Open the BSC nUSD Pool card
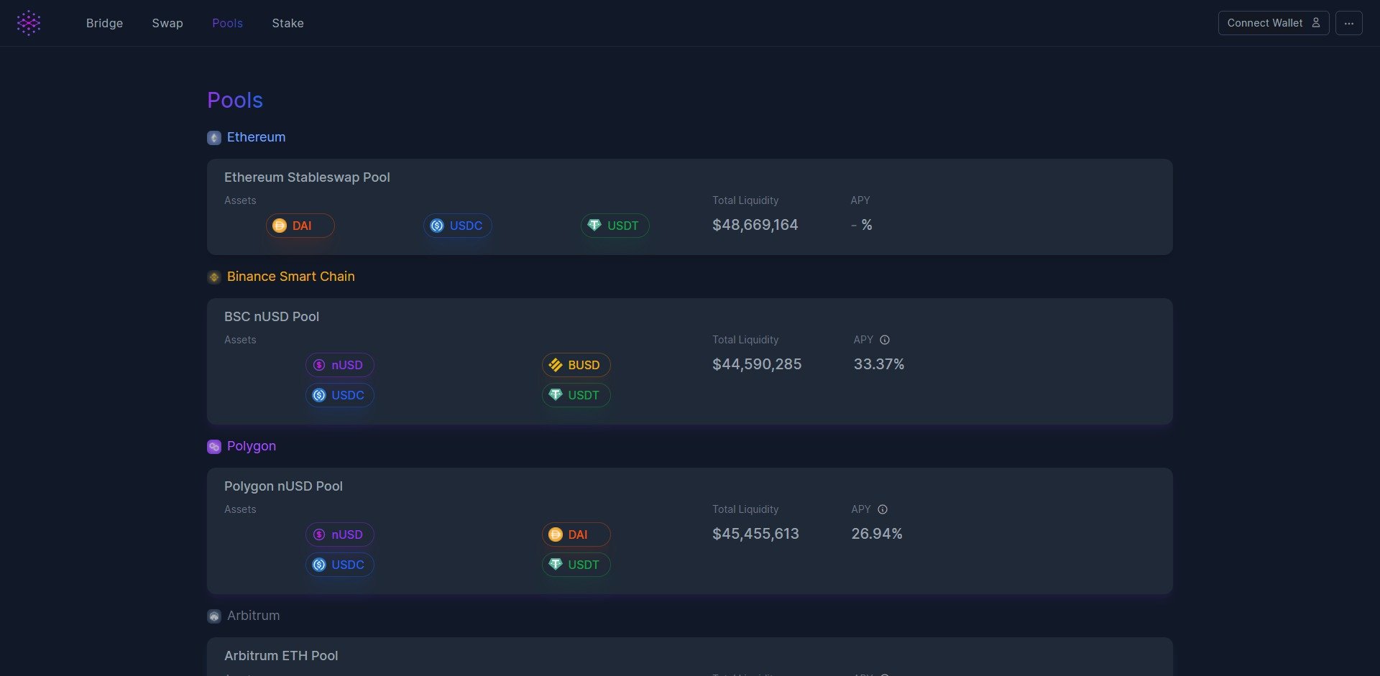The width and height of the screenshot is (1380, 676). click(272, 317)
